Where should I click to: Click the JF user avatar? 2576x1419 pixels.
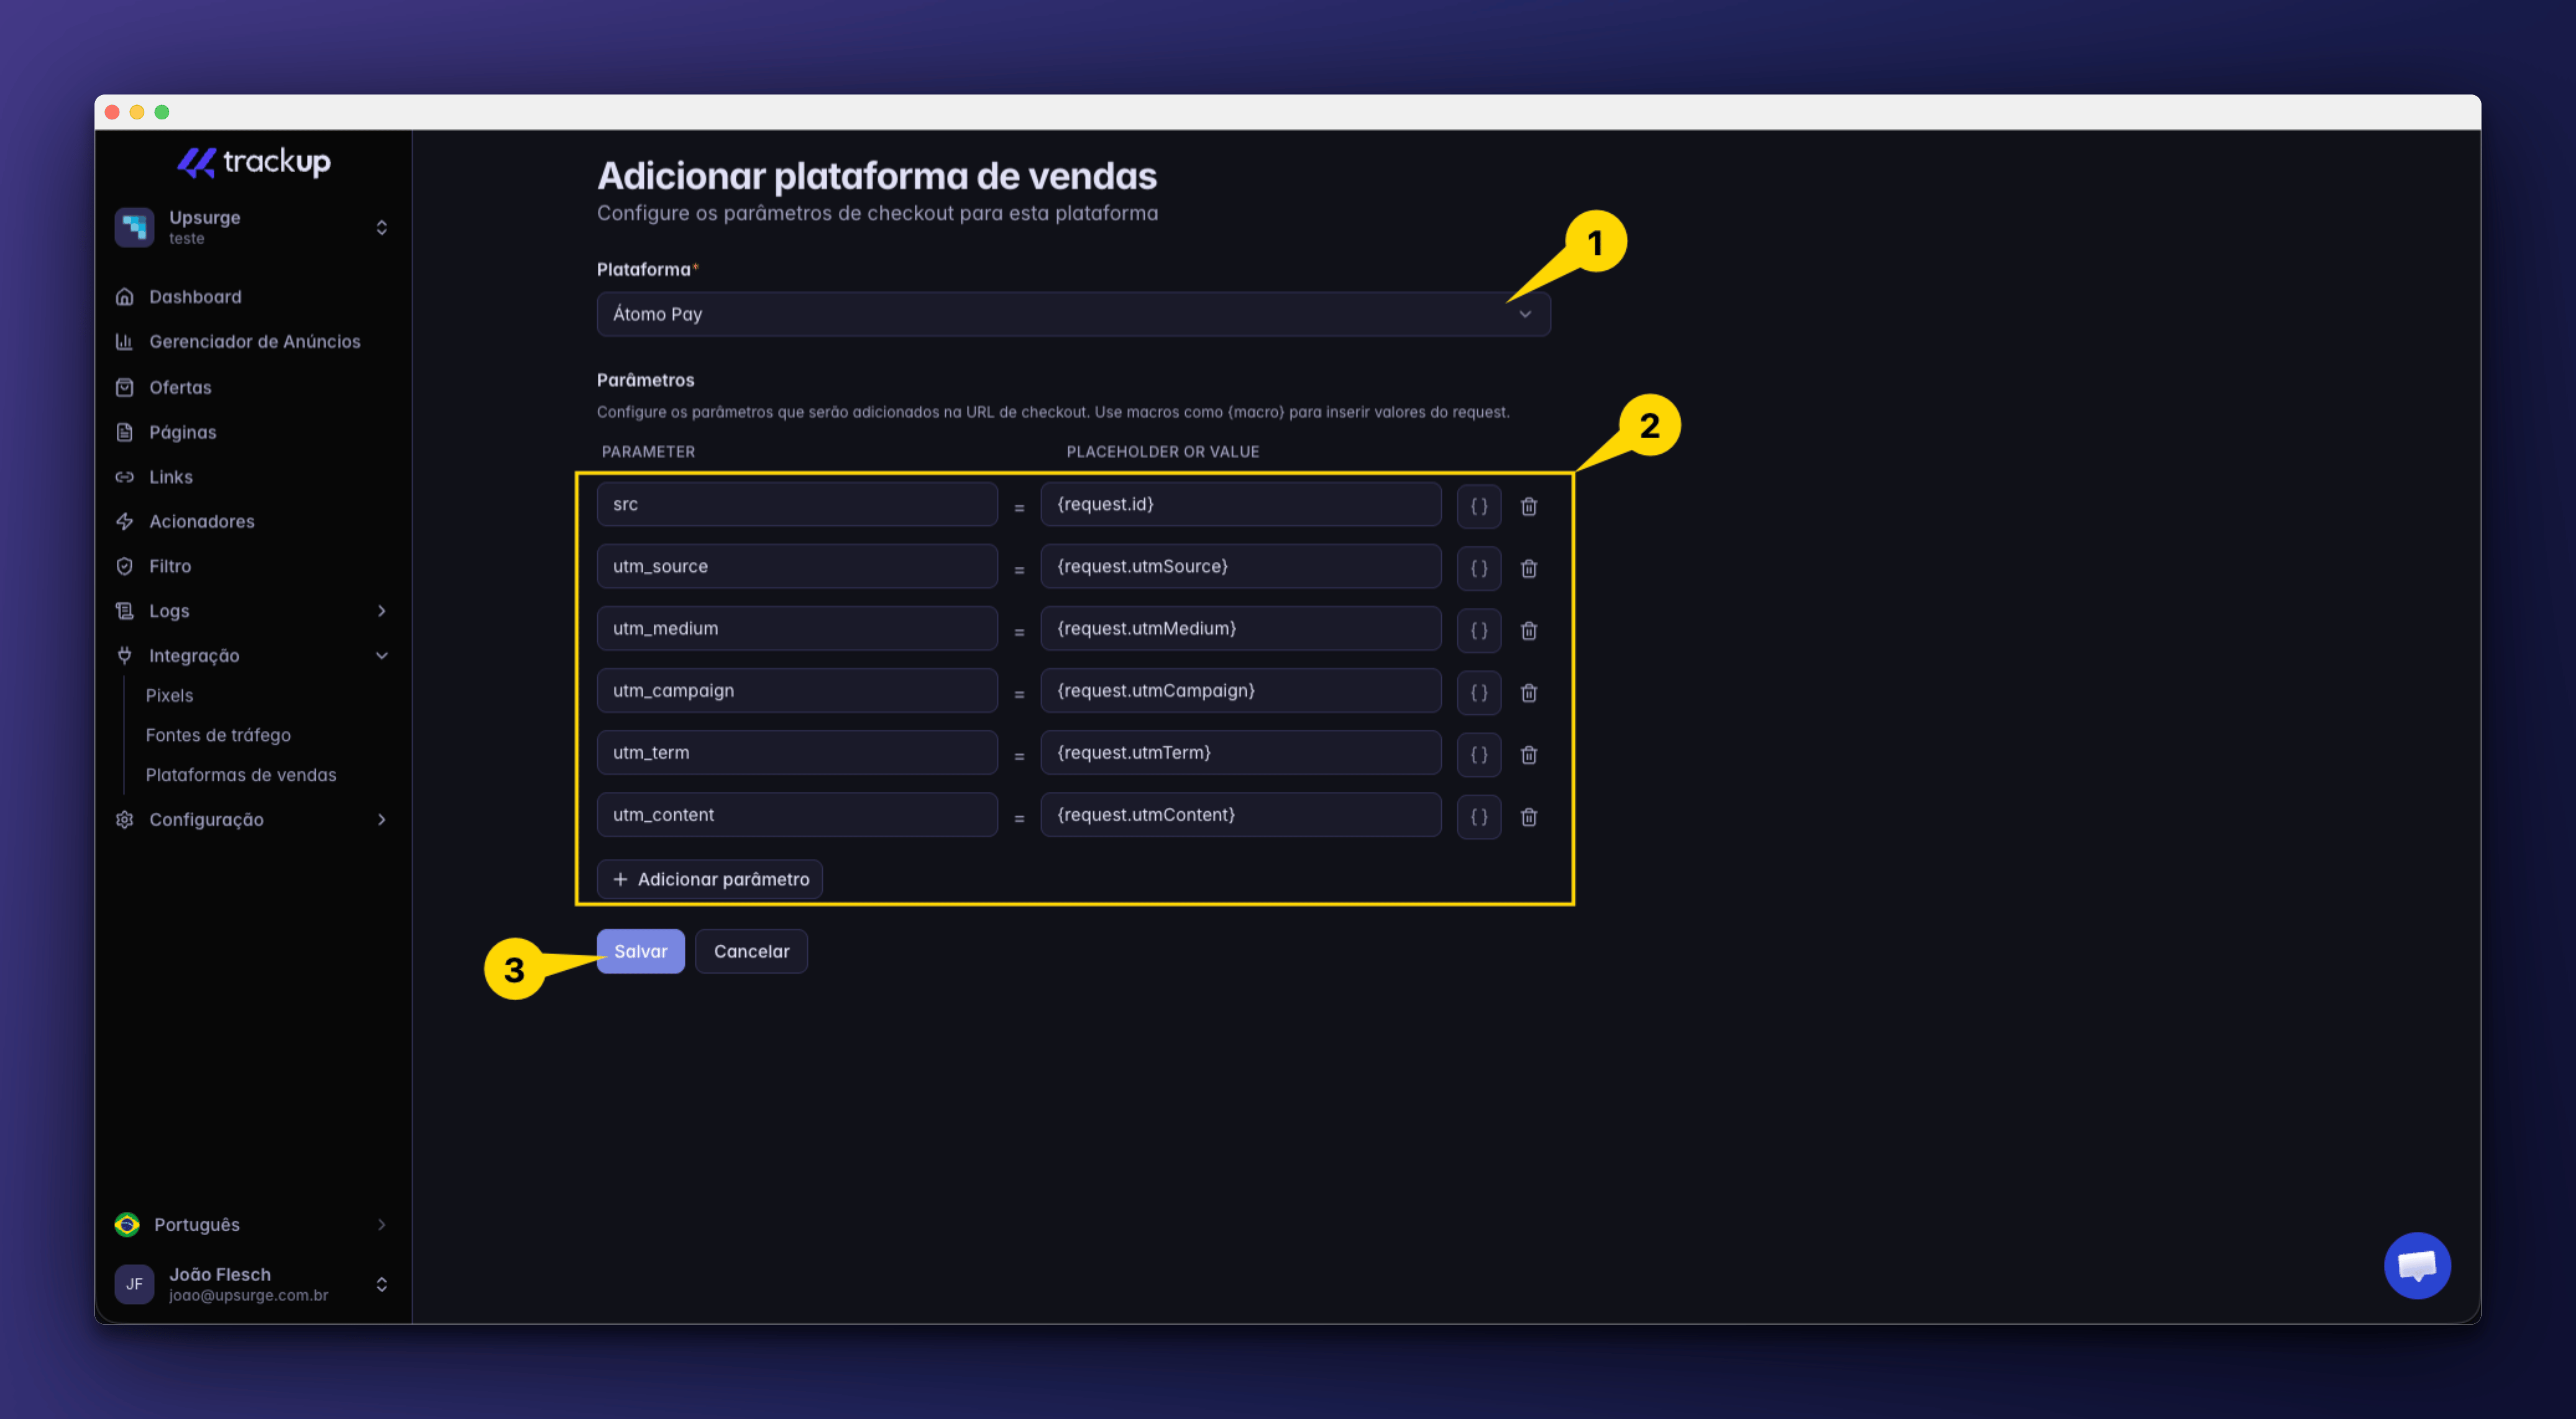tap(134, 1284)
